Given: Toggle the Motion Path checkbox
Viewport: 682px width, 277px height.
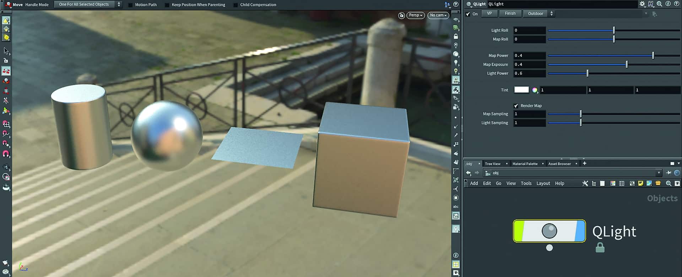Looking at the screenshot, I should [x=130, y=5].
